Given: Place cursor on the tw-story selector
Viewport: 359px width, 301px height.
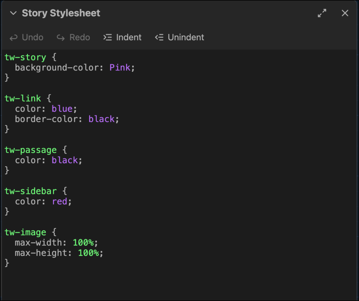Looking at the screenshot, I should (25, 57).
